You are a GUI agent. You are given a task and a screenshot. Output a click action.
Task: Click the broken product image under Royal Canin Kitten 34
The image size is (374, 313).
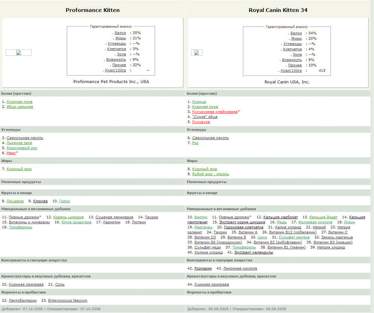click(197, 53)
